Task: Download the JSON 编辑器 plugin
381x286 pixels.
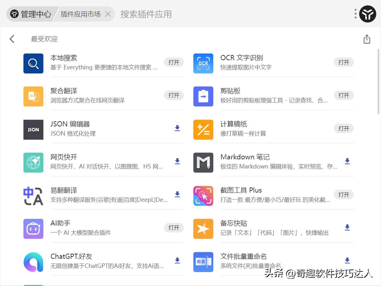Action: pos(177,128)
